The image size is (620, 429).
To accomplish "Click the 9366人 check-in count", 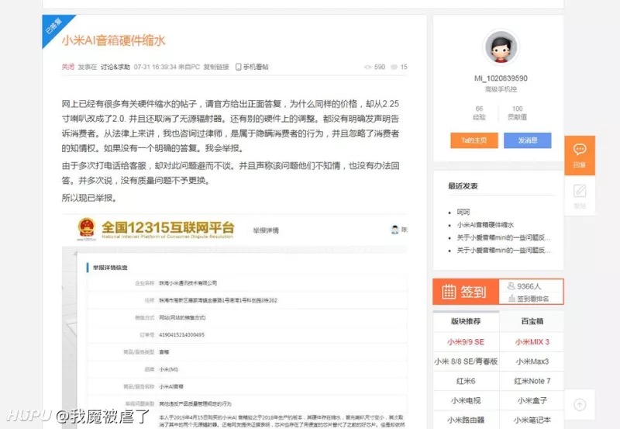I will click(x=529, y=286).
